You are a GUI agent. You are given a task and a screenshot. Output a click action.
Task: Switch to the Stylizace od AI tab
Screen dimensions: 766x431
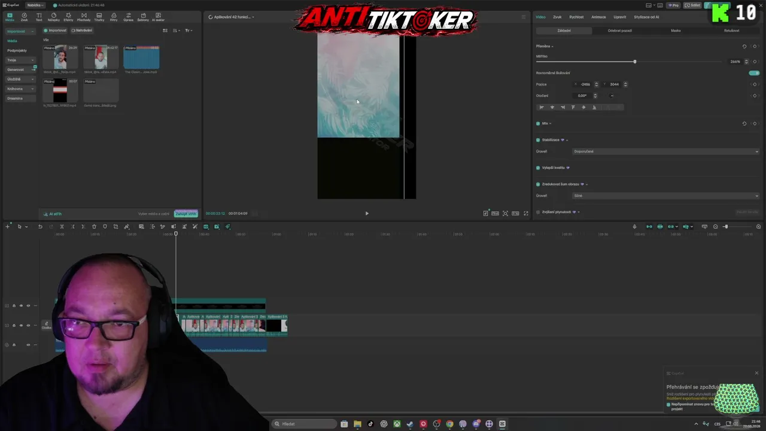point(646,17)
